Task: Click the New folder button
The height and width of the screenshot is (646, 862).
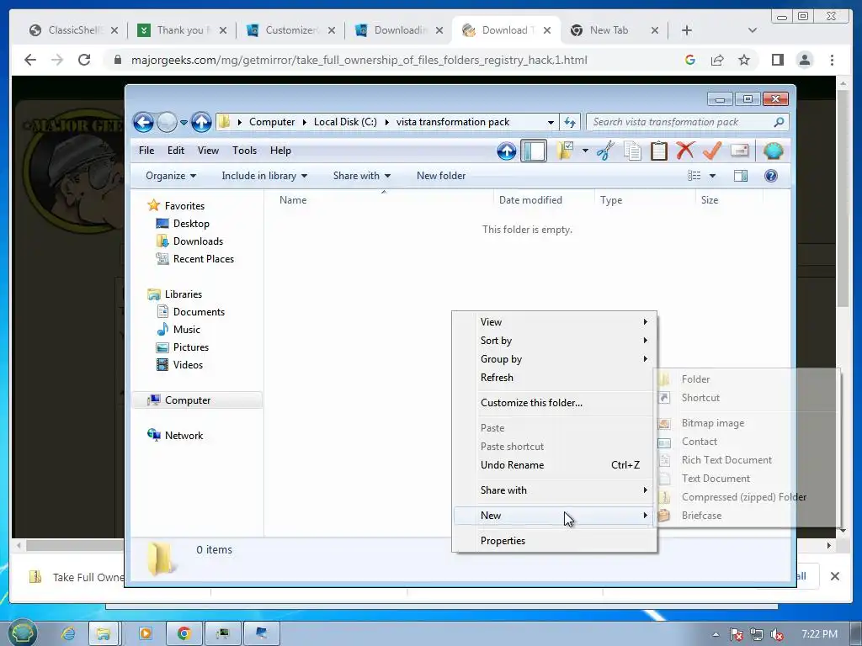Action: pyautogui.click(x=441, y=176)
